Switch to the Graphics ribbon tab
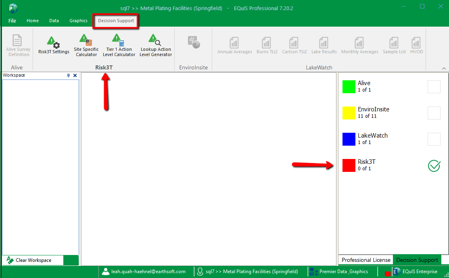This screenshot has height=278, width=449. [78, 21]
